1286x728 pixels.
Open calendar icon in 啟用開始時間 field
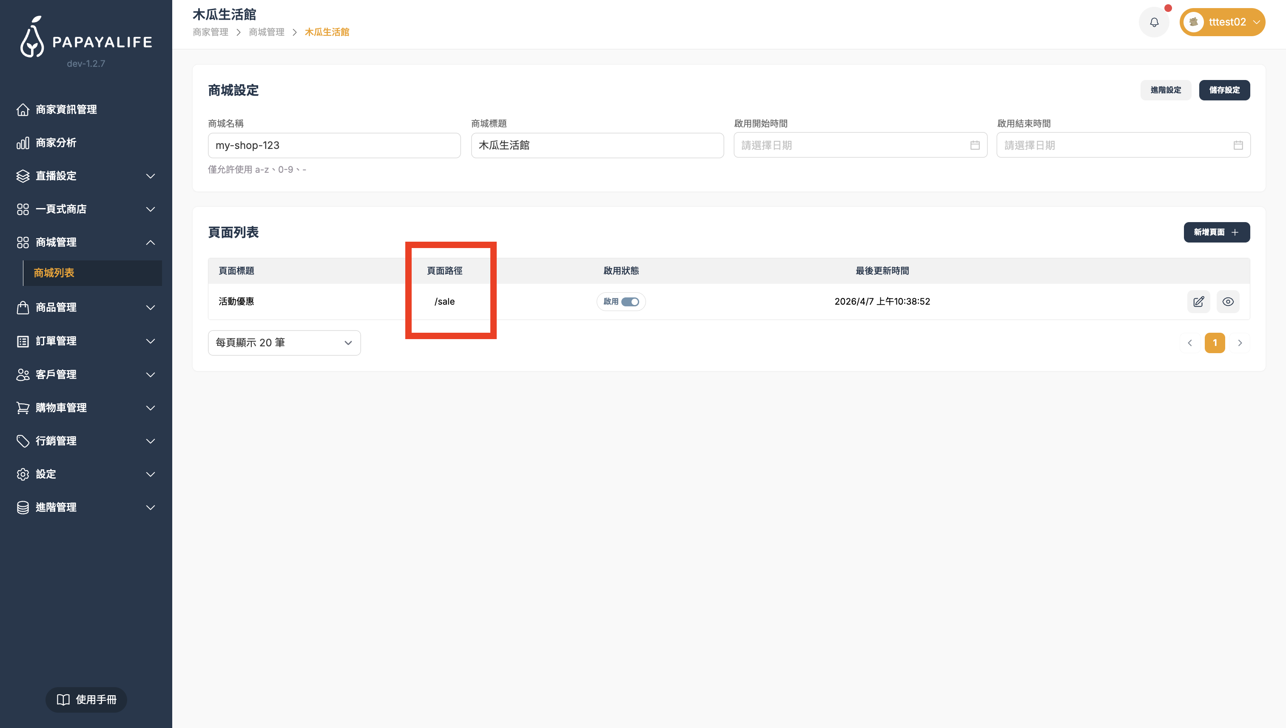(974, 145)
